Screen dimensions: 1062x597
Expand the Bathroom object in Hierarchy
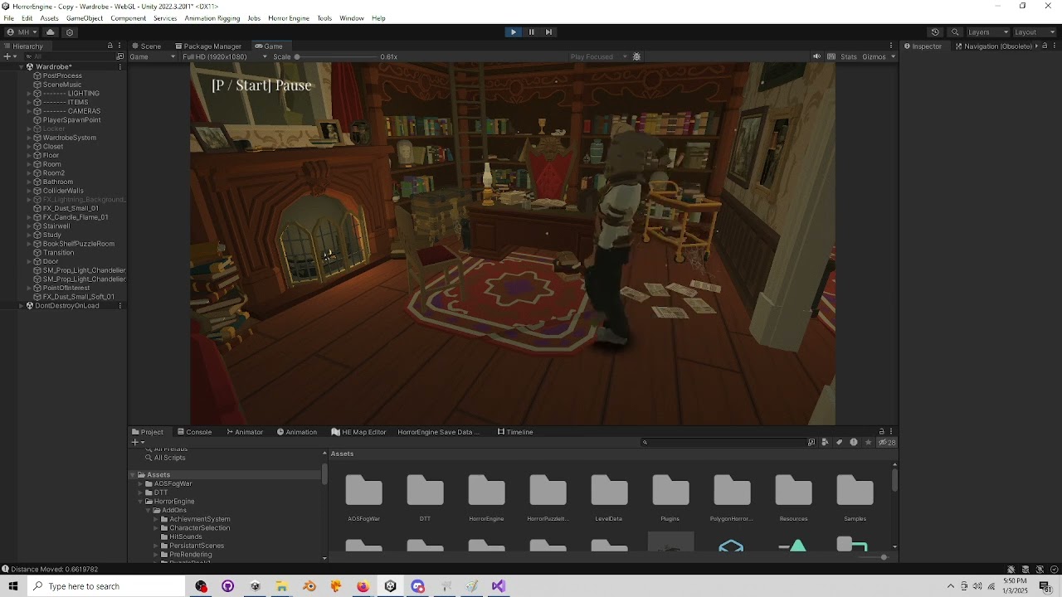(x=29, y=182)
